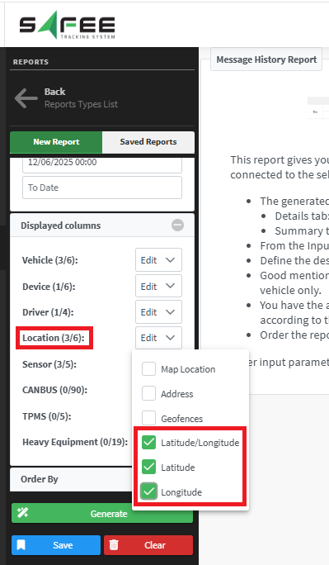Click the Heavy Equipment (0/19) label

click(75, 442)
